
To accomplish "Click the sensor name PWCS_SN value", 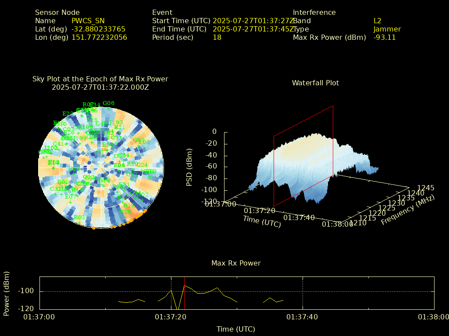I will pos(88,21).
